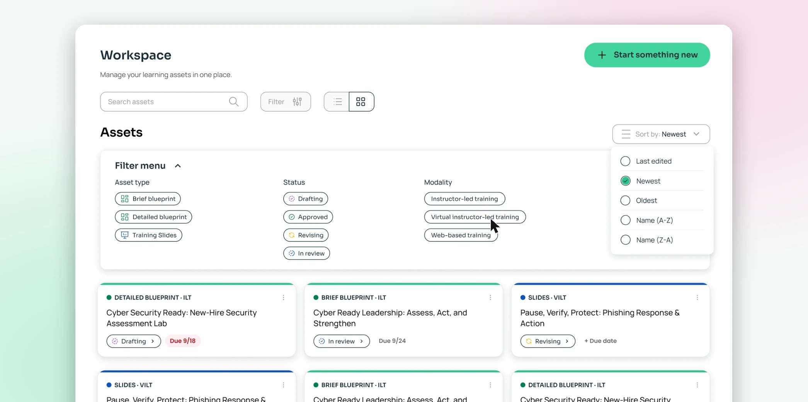The image size is (808, 402).
Task: Open kebab menu on second-row SLIDES · VILT card
Action: pyautogui.click(x=283, y=385)
